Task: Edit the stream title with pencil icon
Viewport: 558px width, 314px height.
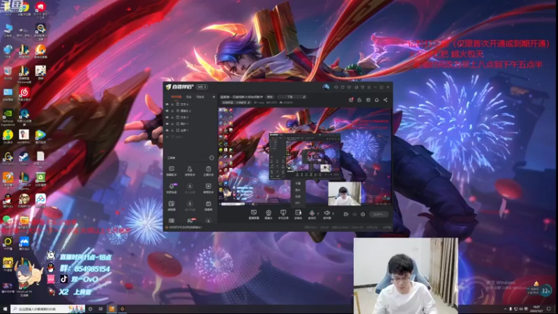Action: [304, 97]
